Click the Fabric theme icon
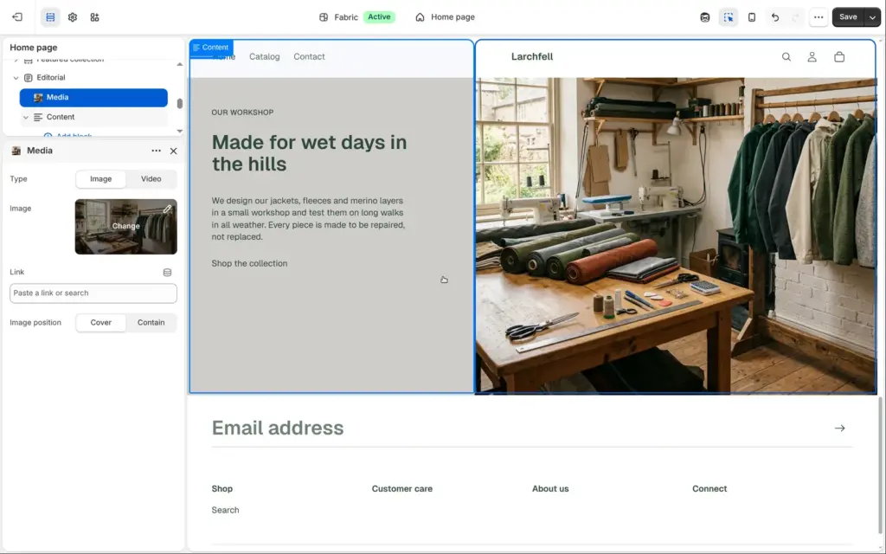 point(324,17)
